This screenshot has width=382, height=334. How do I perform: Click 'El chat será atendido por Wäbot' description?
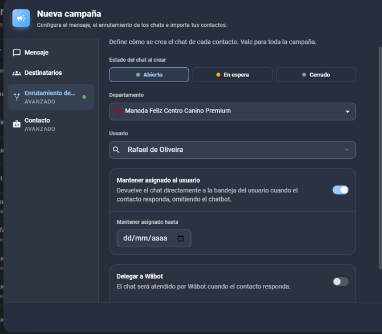coord(204,287)
